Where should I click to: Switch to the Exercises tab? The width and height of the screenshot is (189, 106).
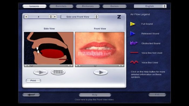click(61, 6)
